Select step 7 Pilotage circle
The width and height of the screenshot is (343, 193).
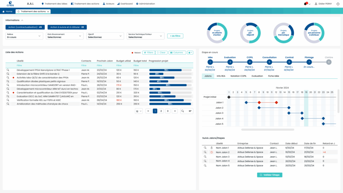(x=309, y=62)
